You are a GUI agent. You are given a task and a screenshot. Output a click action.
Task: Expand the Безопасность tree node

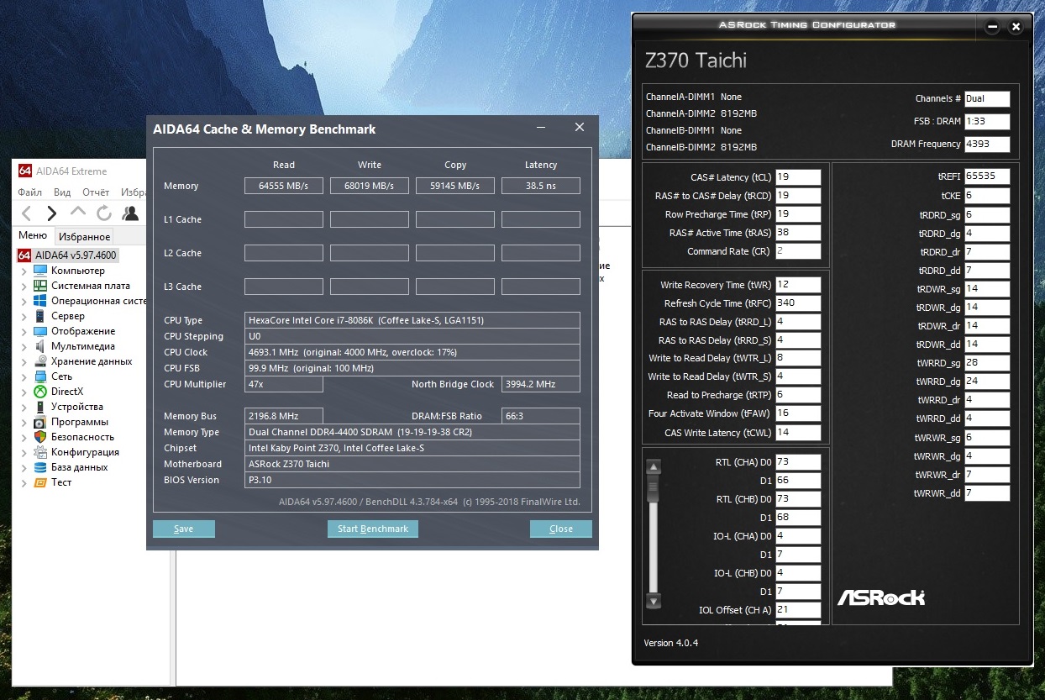(x=24, y=438)
